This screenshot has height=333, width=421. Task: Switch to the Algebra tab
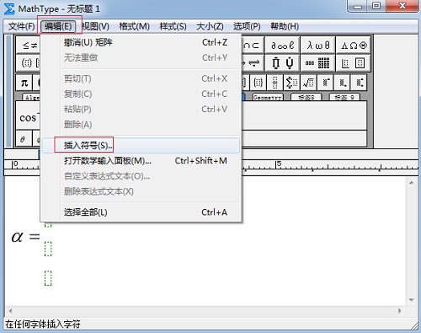(x=31, y=97)
